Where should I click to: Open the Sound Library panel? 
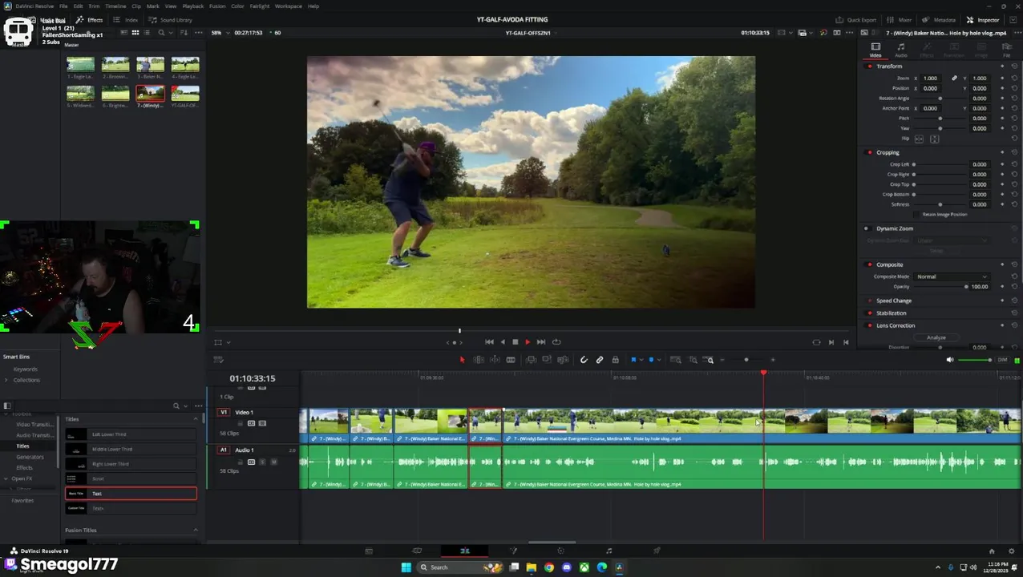point(170,20)
